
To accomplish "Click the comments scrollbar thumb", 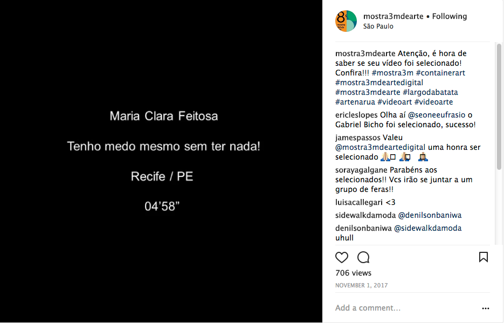I will coord(499,106).
